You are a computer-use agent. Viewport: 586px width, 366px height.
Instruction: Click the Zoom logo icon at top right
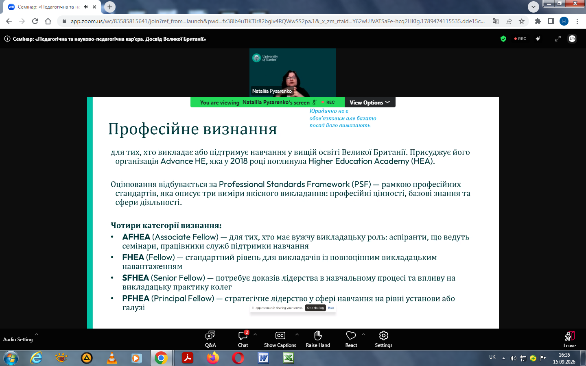[x=572, y=39]
